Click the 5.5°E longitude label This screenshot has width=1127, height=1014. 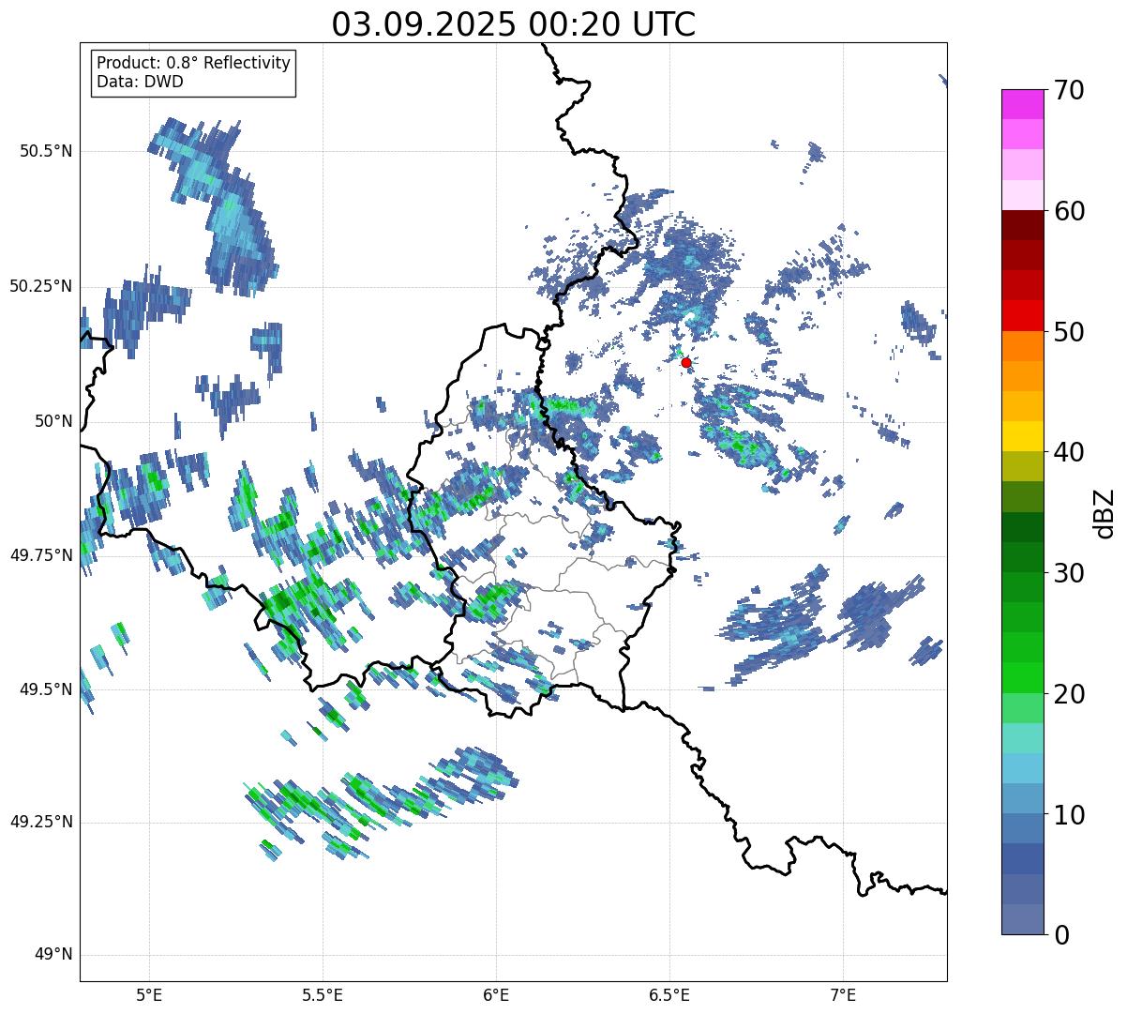tap(323, 995)
